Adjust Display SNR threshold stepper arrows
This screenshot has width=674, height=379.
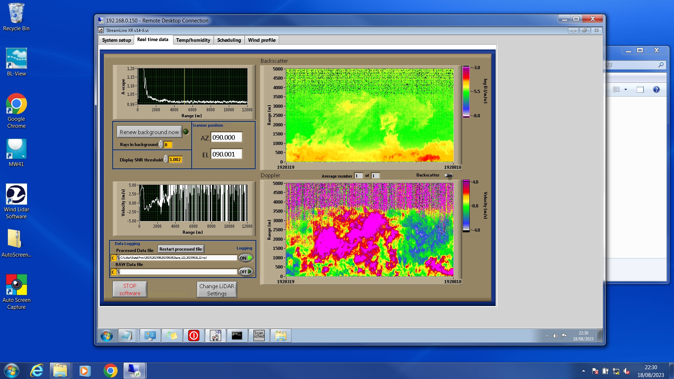click(x=166, y=159)
